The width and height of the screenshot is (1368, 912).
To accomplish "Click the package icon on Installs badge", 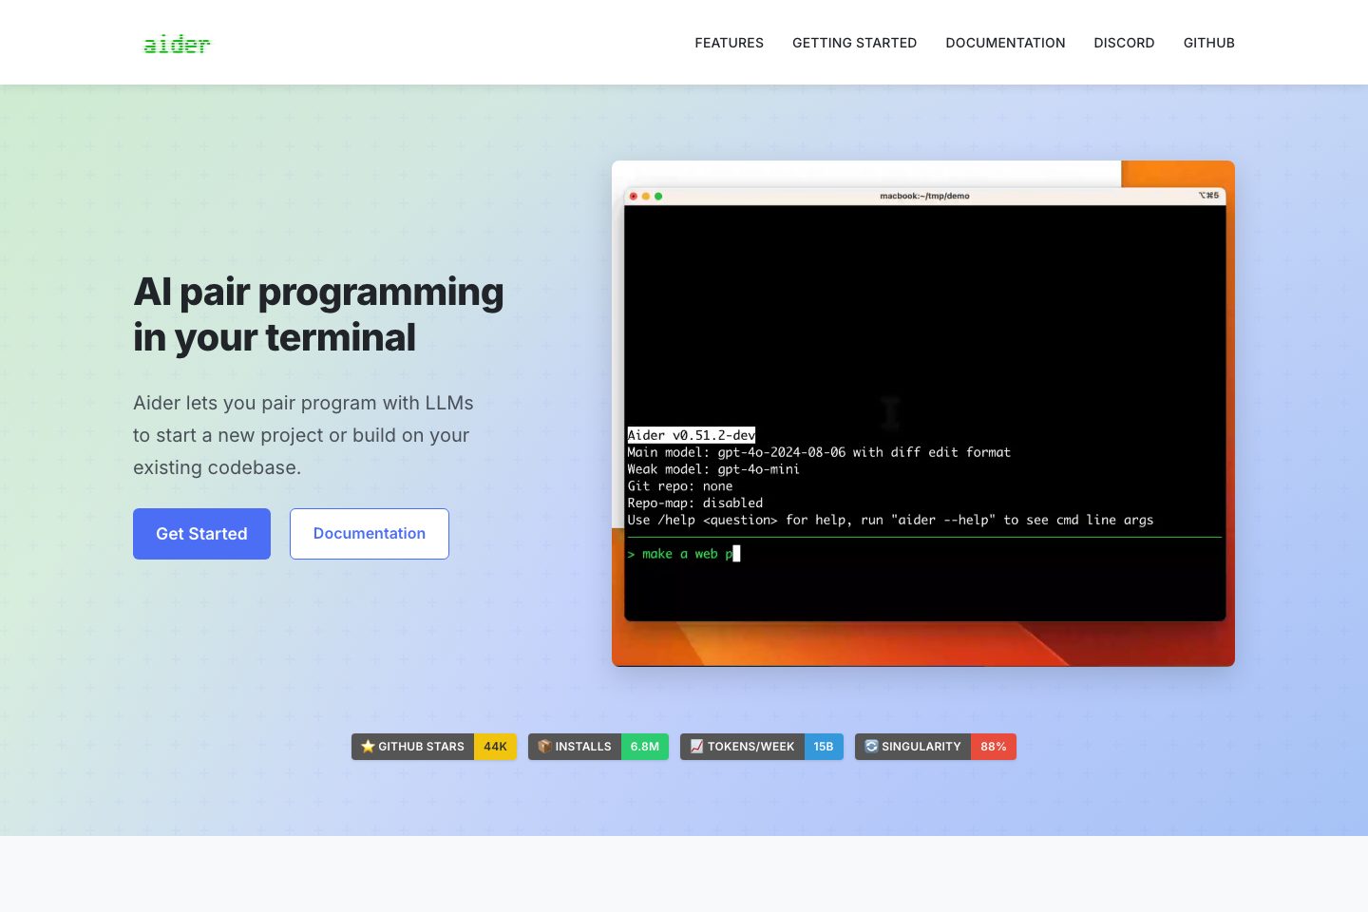I will (544, 747).
